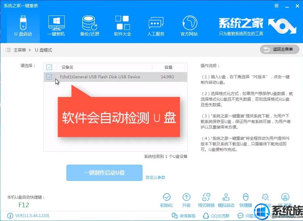Click the 返回主菜单 button
The width and height of the screenshot is (303, 221).
click(x=279, y=49)
